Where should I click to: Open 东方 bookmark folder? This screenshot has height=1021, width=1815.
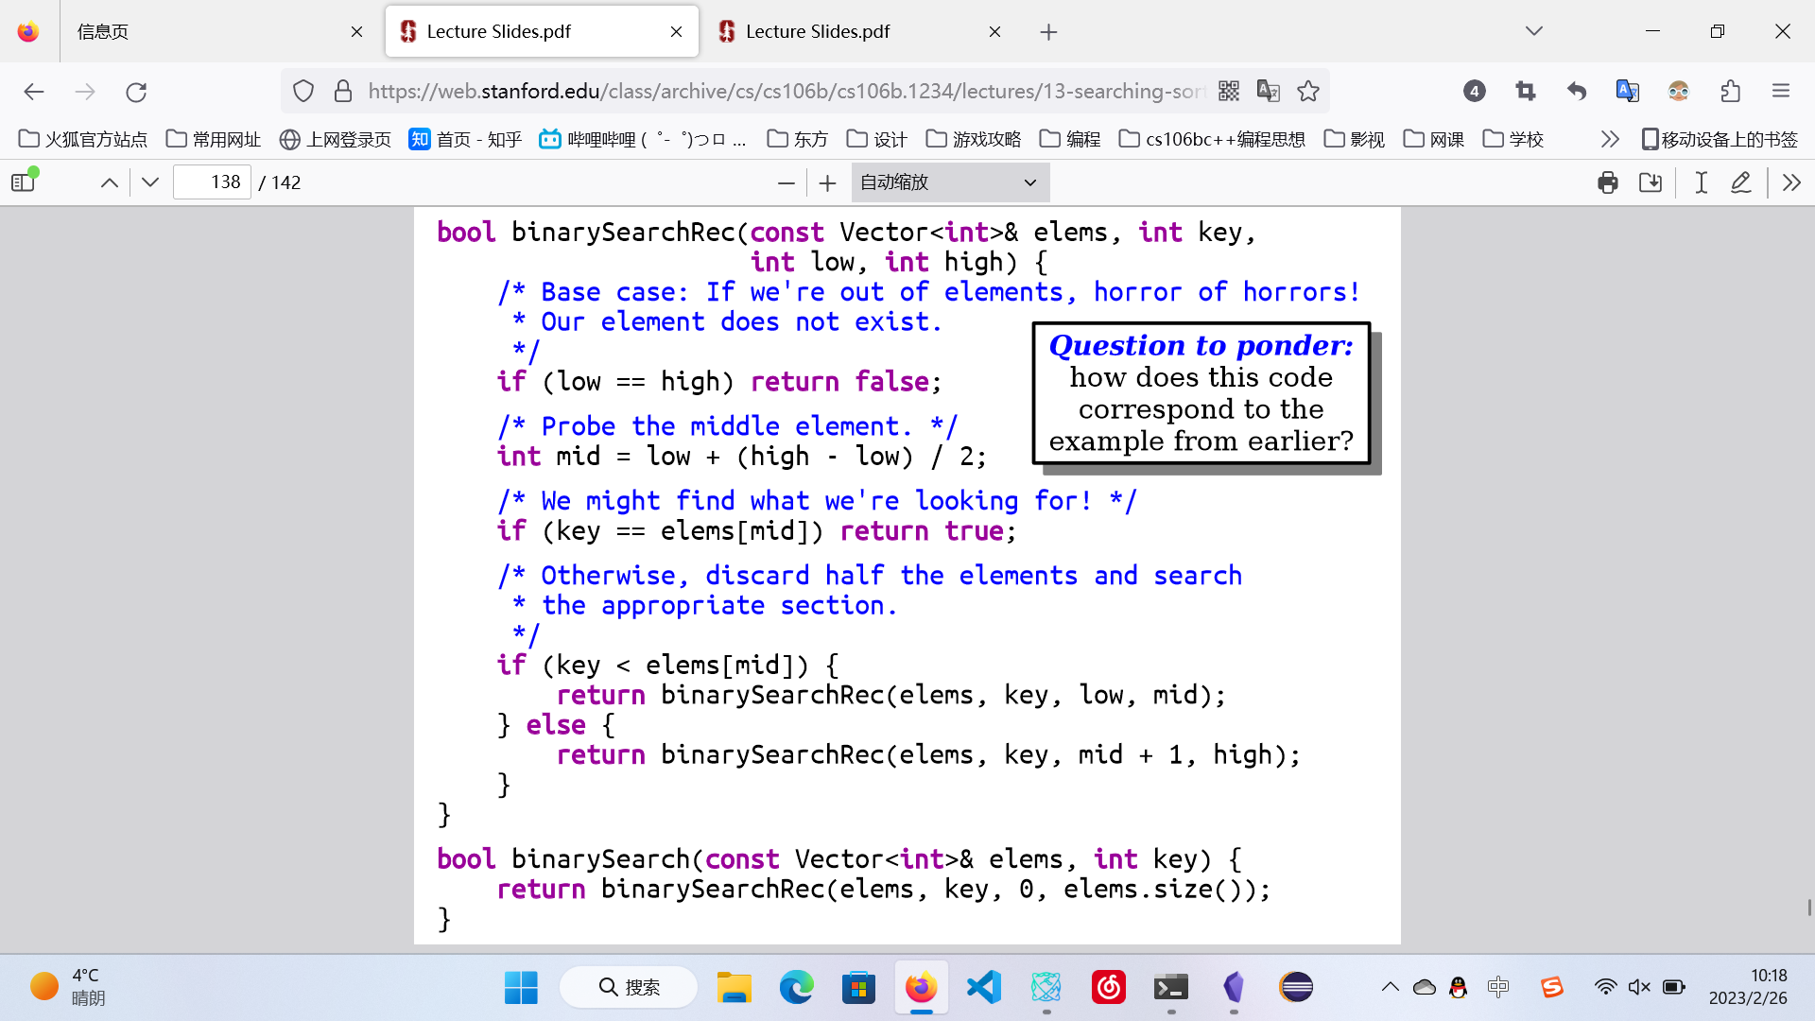(798, 139)
